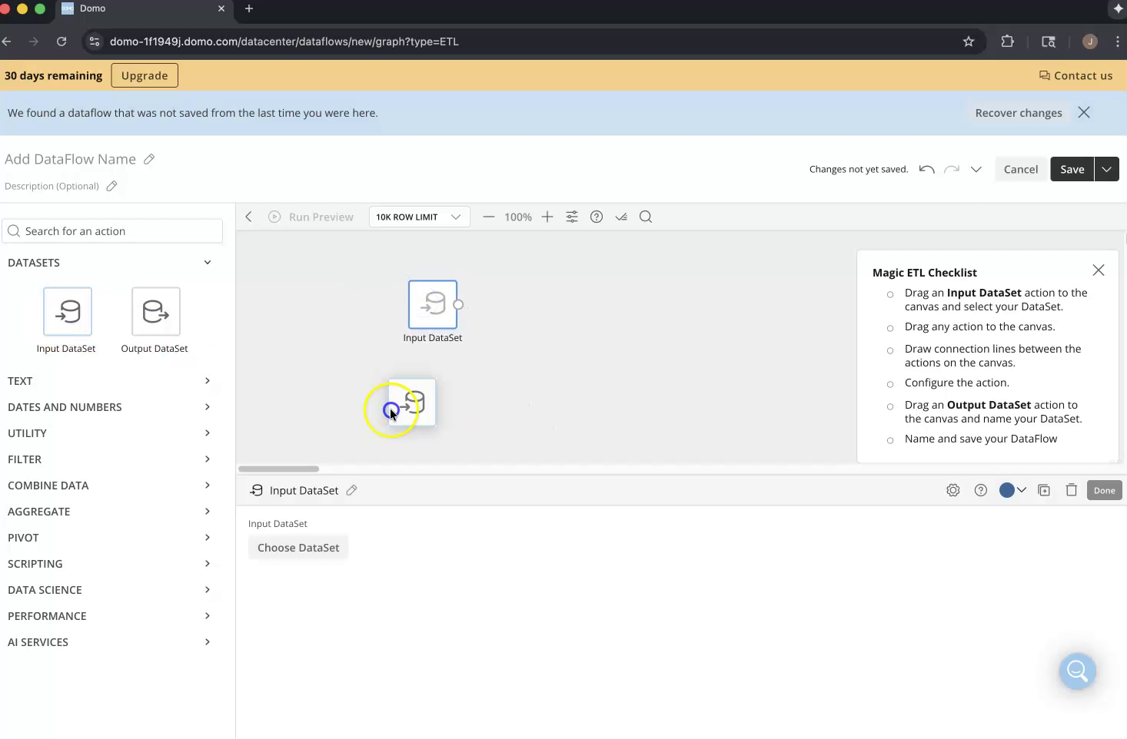This screenshot has height=739, width=1127.
Task: Open the blue tile color picker
Action: [1012, 490]
